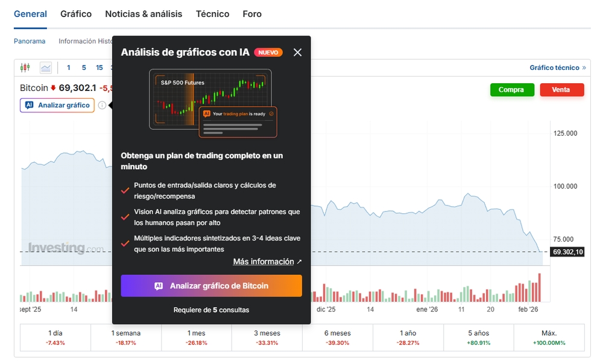
Task: Click the AI icon in Analizar gráfico button
Action: 30,105
